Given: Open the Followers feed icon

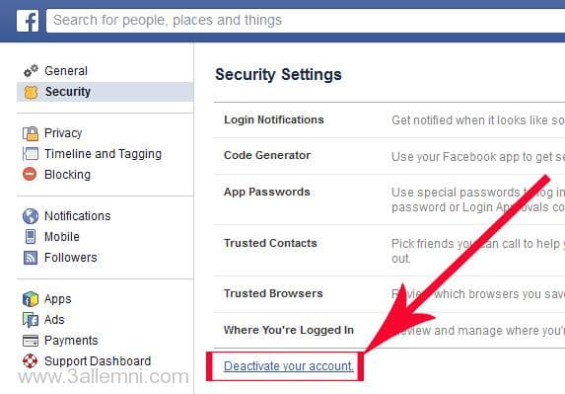Looking at the screenshot, I should (x=31, y=258).
